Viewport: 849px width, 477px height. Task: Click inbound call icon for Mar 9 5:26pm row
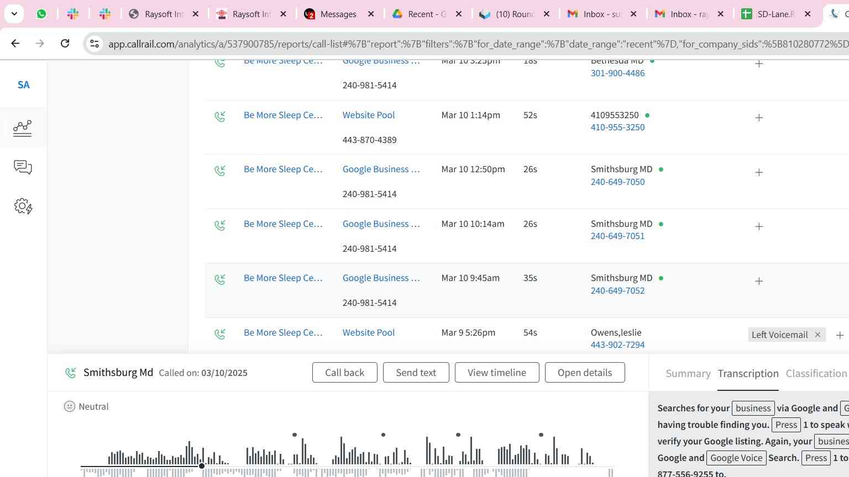(220, 334)
